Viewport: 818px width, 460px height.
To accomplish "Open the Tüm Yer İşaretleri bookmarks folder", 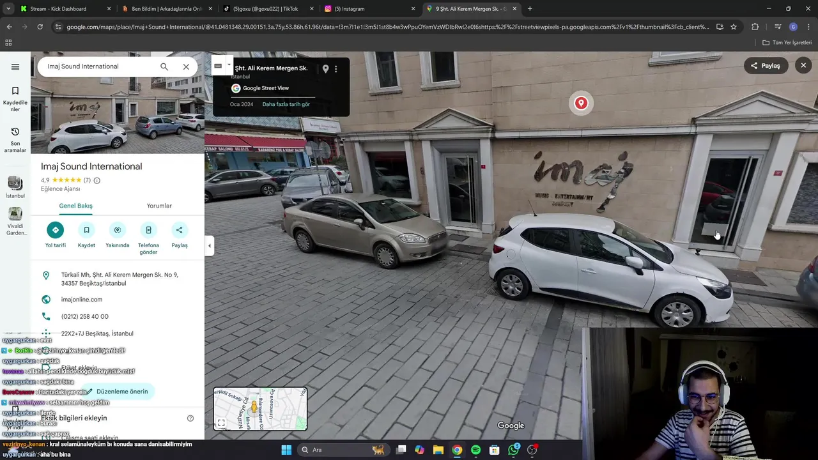I will 787,43.
